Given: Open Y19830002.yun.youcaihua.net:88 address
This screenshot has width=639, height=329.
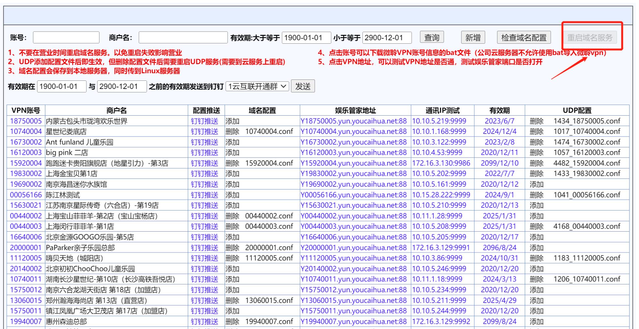Looking at the screenshot, I should coord(354,174).
